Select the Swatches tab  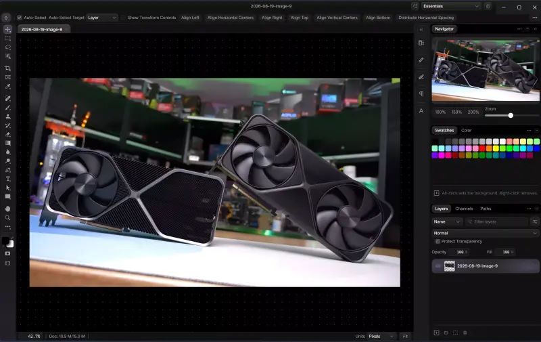click(x=444, y=130)
